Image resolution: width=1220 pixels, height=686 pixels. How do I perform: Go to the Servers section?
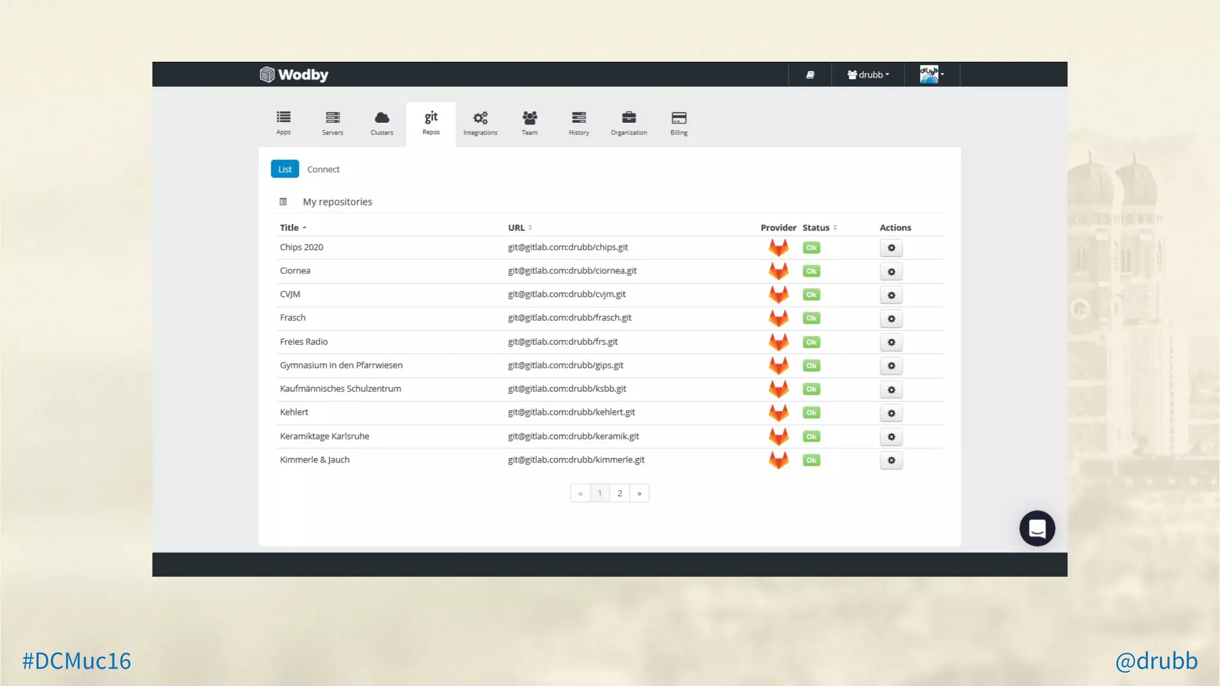(x=332, y=123)
